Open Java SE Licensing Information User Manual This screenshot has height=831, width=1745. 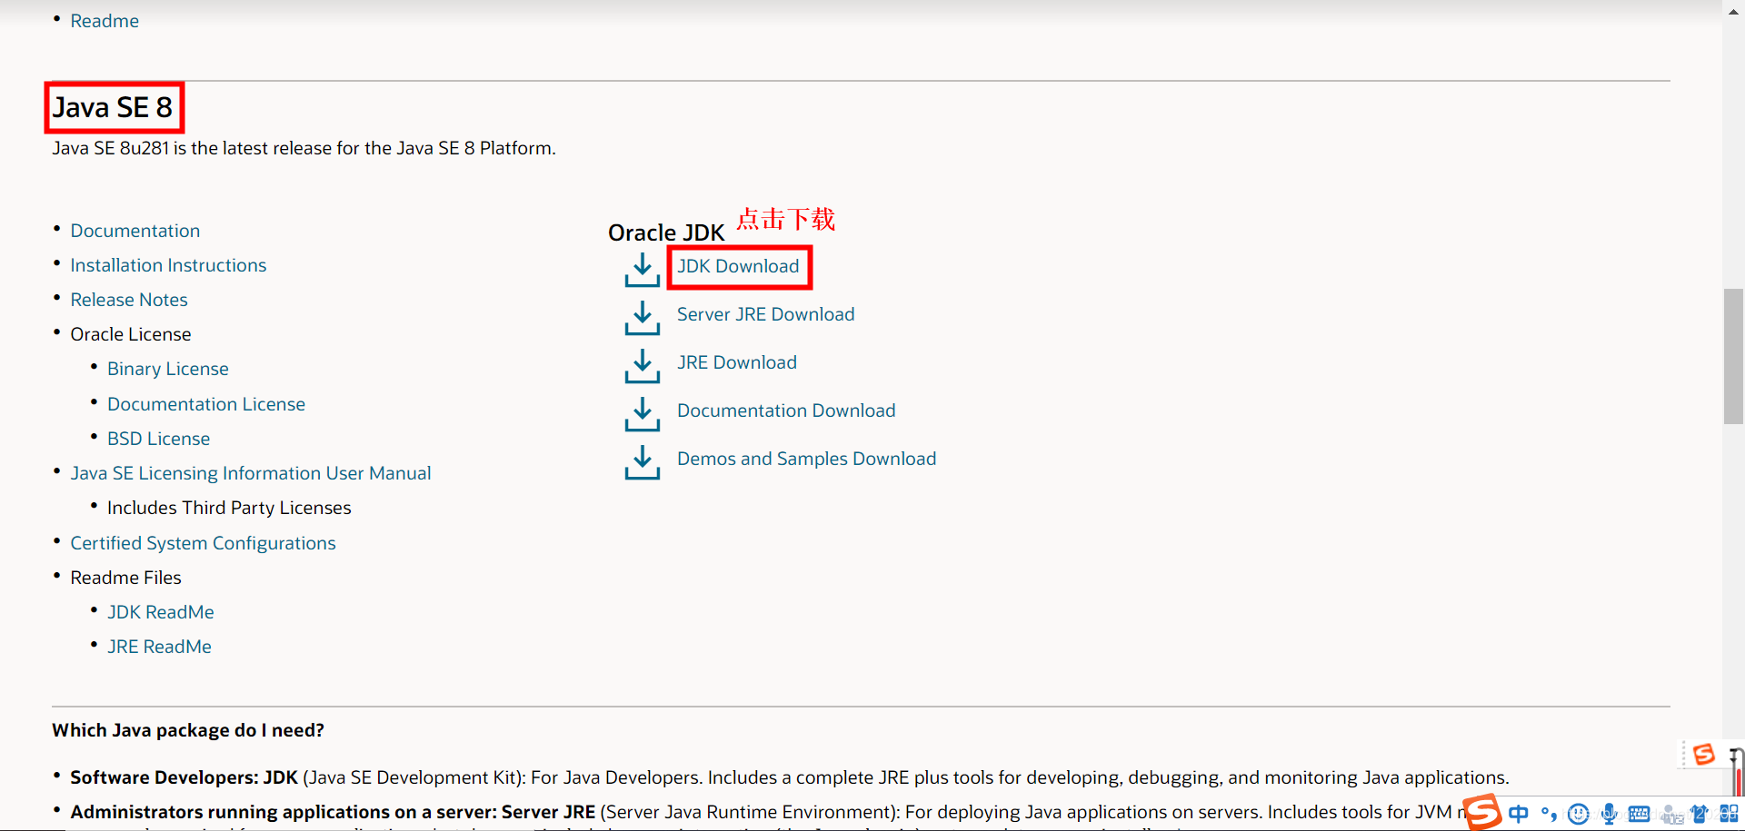coord(251,473)
